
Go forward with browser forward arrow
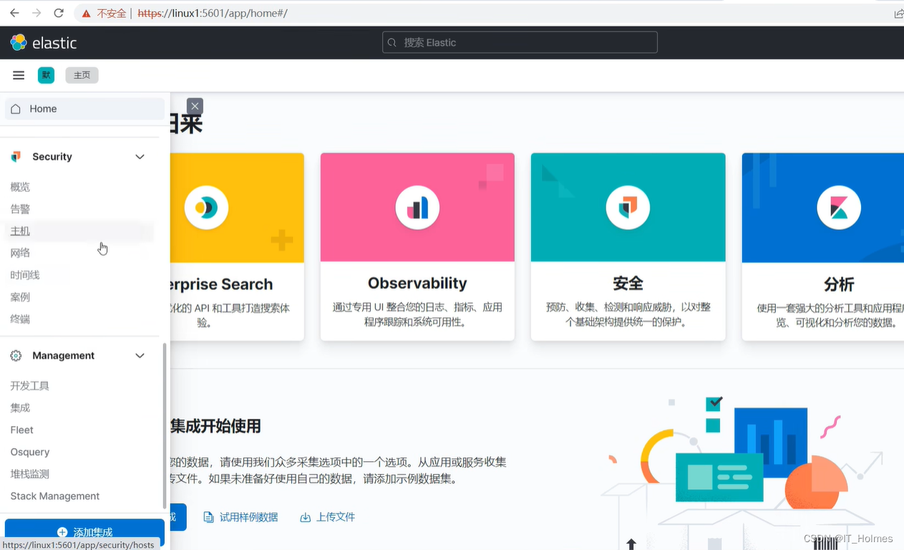(x=37, y=13)
